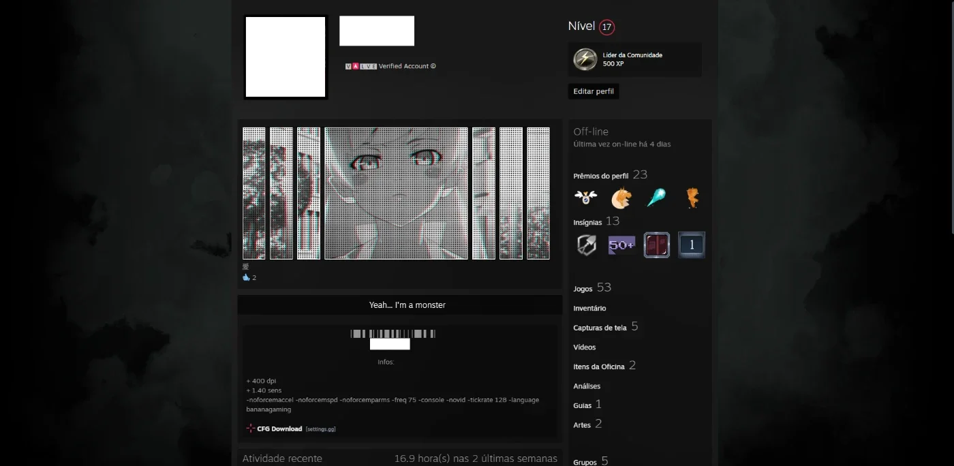Open the second narrow artwork strip
This screenshot has height=466, width=954.
coord(281,193)
